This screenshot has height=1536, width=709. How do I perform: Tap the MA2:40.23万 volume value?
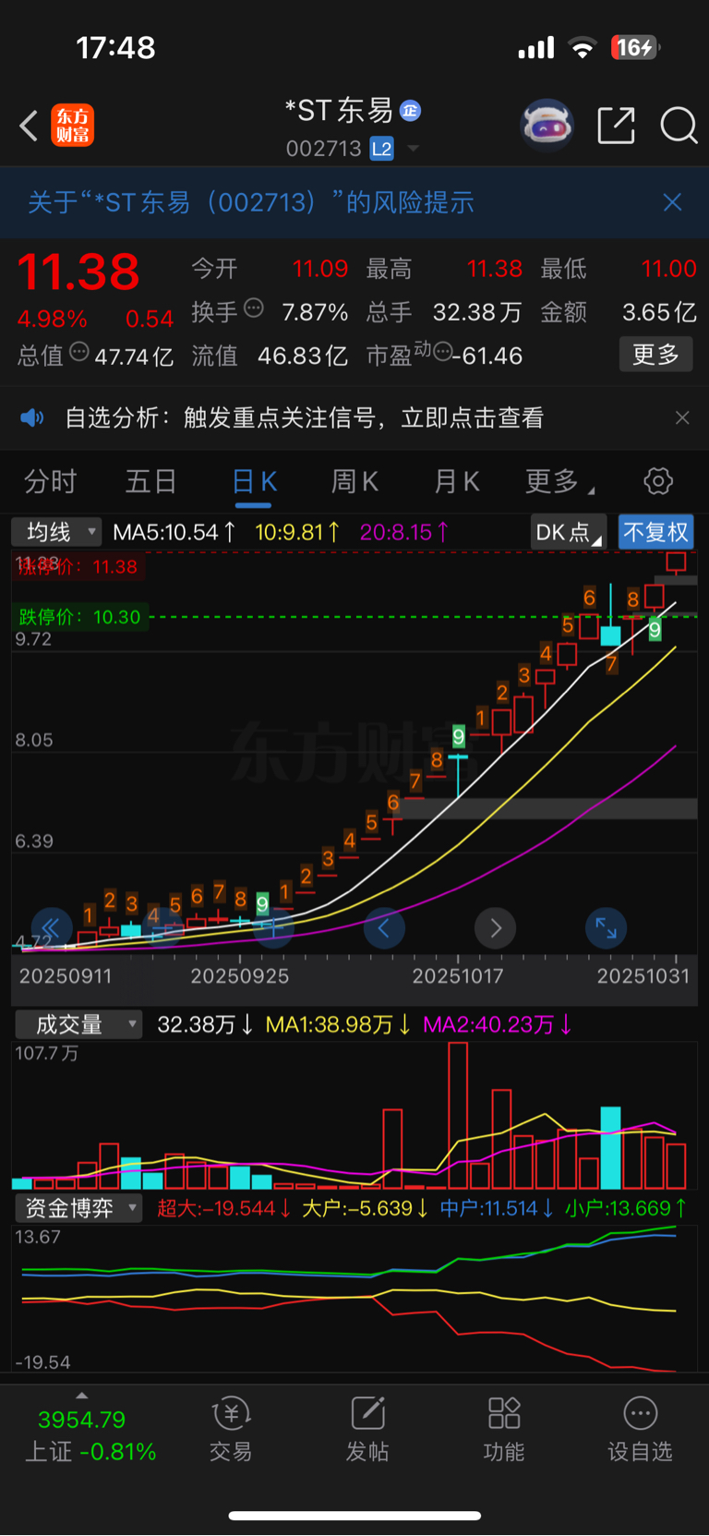tap(498, 1024)
